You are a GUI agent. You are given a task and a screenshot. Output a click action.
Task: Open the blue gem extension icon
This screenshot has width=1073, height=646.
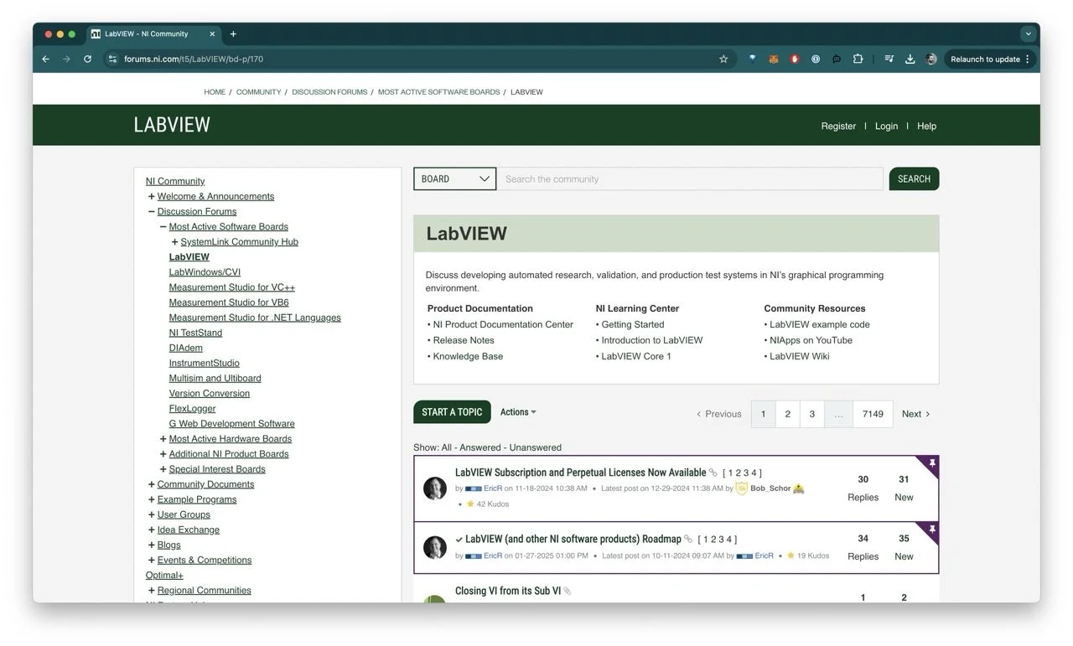pos(753,59)
